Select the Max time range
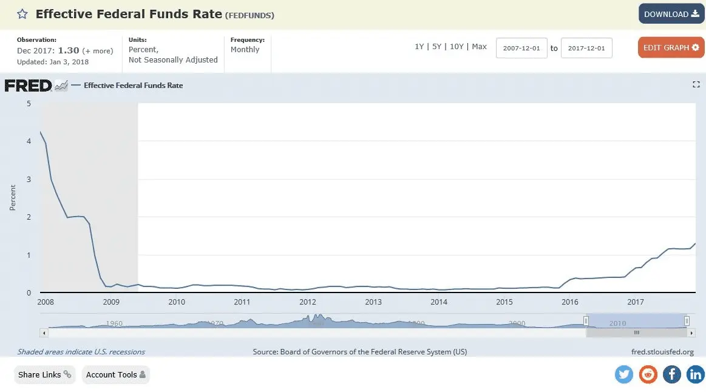The image size is (706, 392). 479,47
